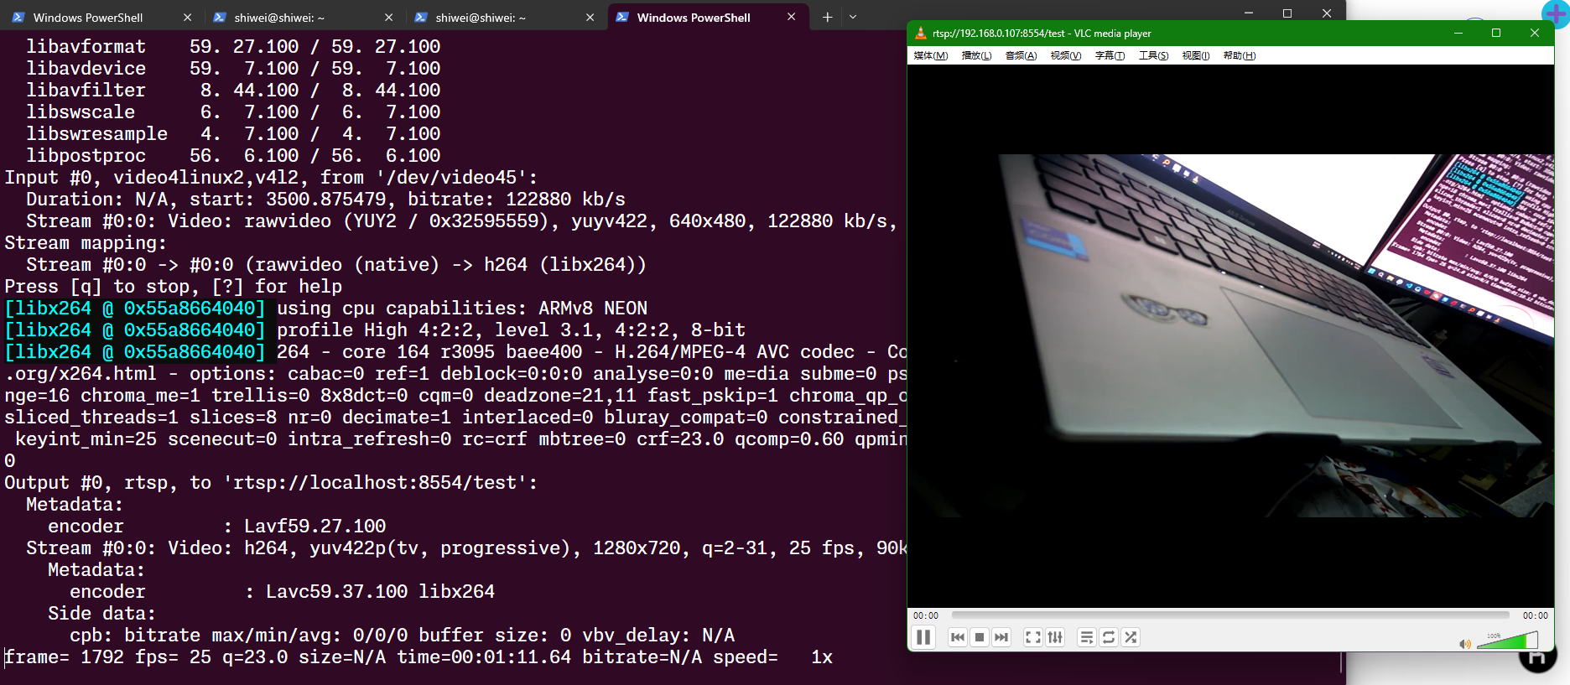Image resolution: width=1570 pixels, height=685 pixels.
Task: Stop the VLC stream playback
Action: 980,637
